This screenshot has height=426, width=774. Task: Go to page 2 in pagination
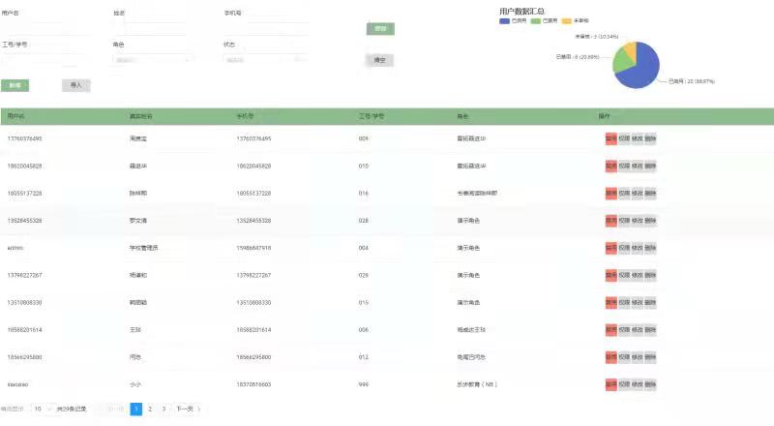[150, 410]
